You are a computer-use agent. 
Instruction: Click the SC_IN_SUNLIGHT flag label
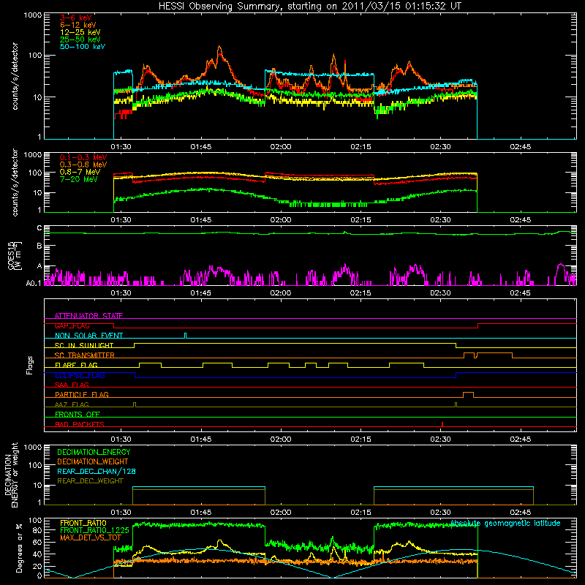coord(84,345)
